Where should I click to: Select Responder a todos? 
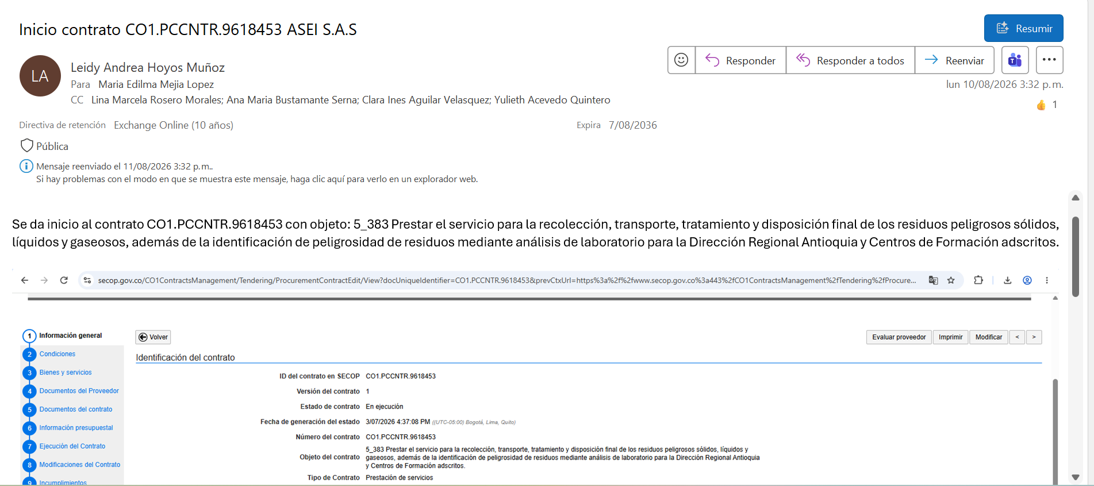850,60
